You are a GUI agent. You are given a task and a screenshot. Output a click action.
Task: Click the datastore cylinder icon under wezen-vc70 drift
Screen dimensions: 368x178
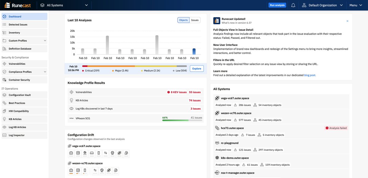78,171
